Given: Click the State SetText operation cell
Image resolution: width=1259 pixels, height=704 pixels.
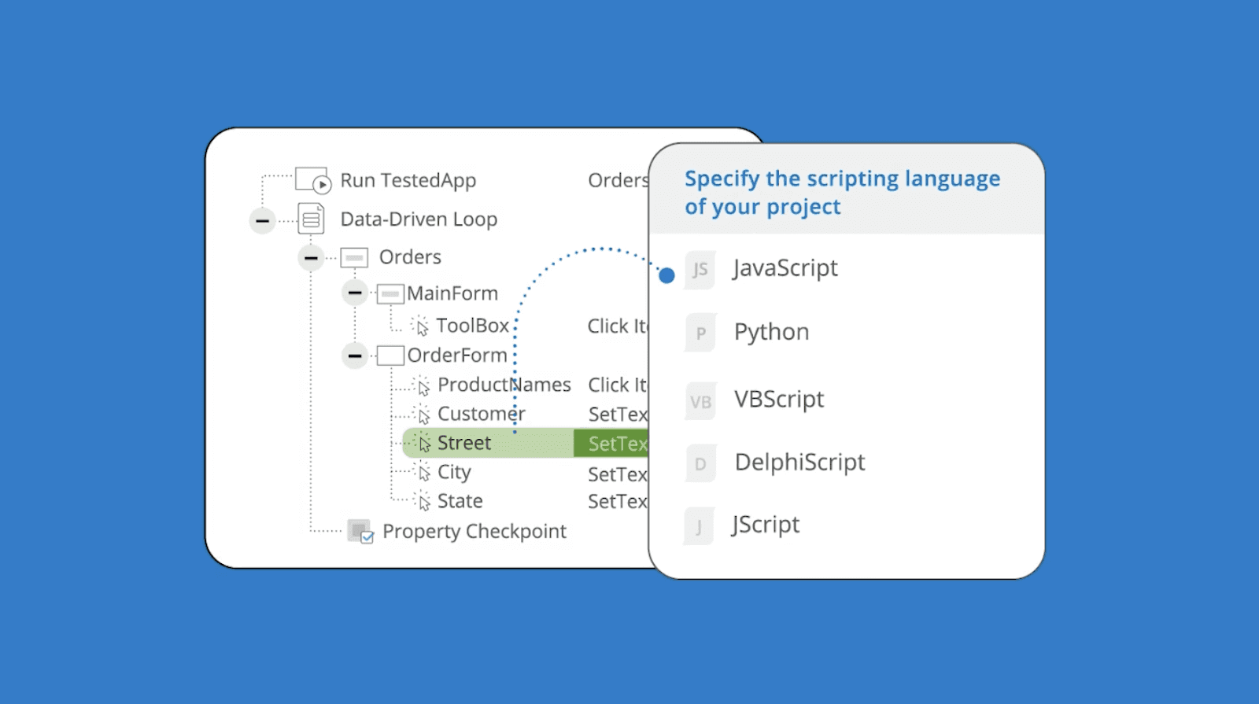Looking at the screenshot, I should coord(618,502).
